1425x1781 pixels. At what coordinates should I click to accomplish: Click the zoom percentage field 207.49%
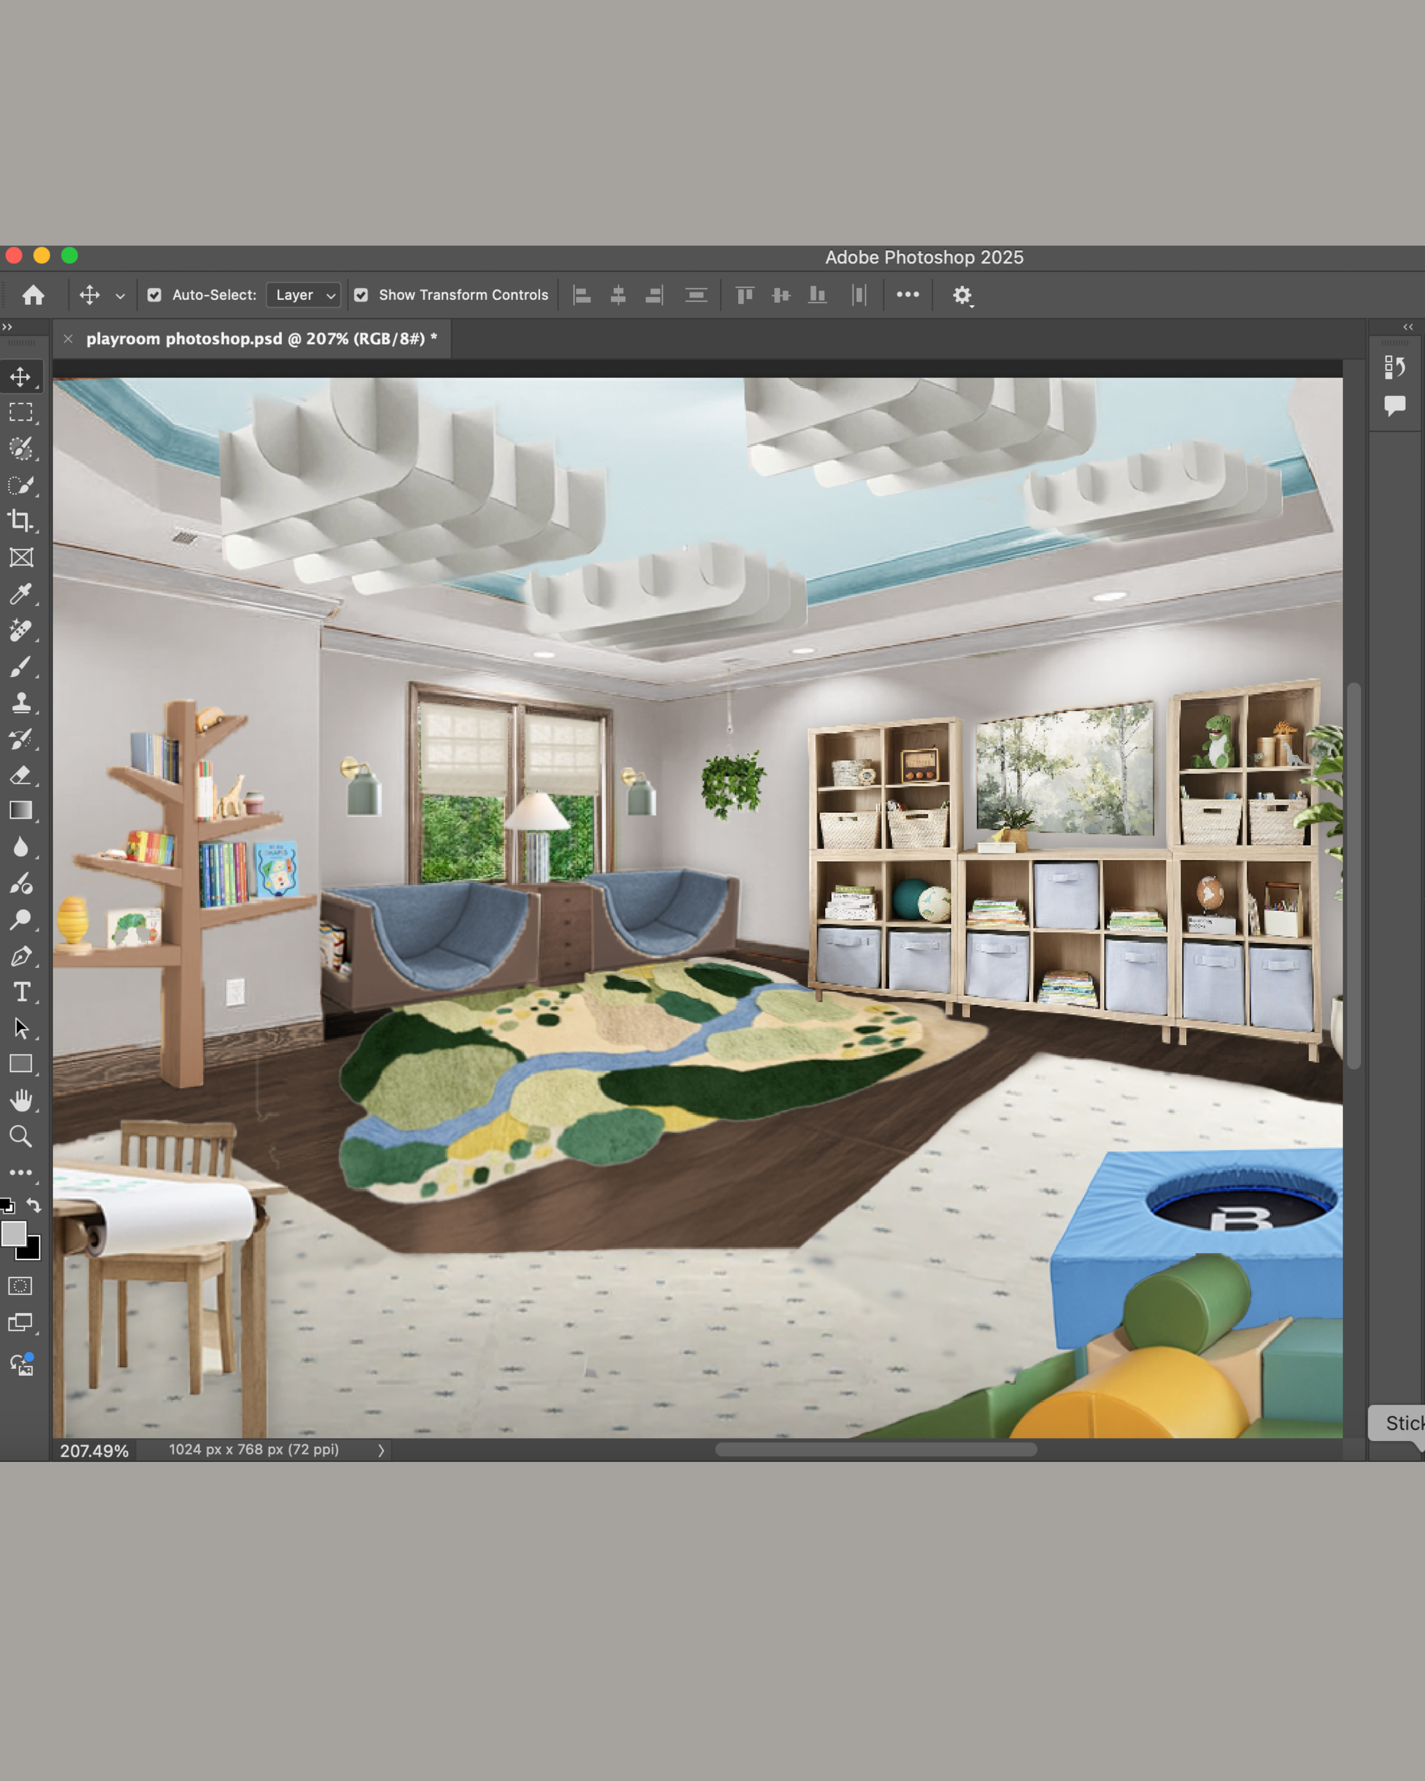point(94,1450)
